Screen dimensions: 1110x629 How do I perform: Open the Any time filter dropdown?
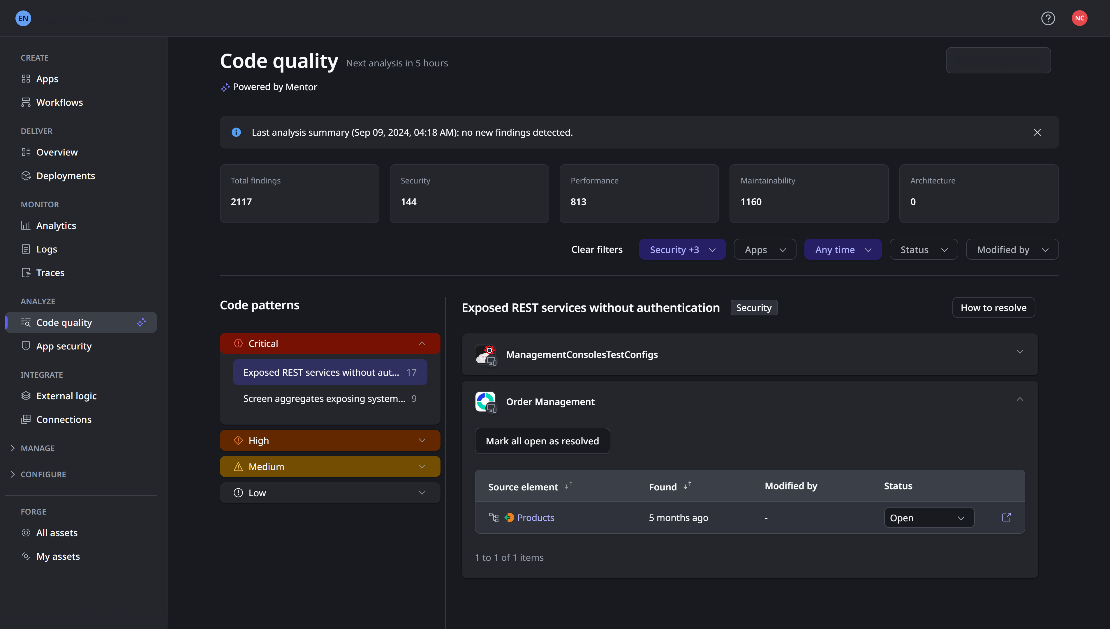[x=842, y=250]
